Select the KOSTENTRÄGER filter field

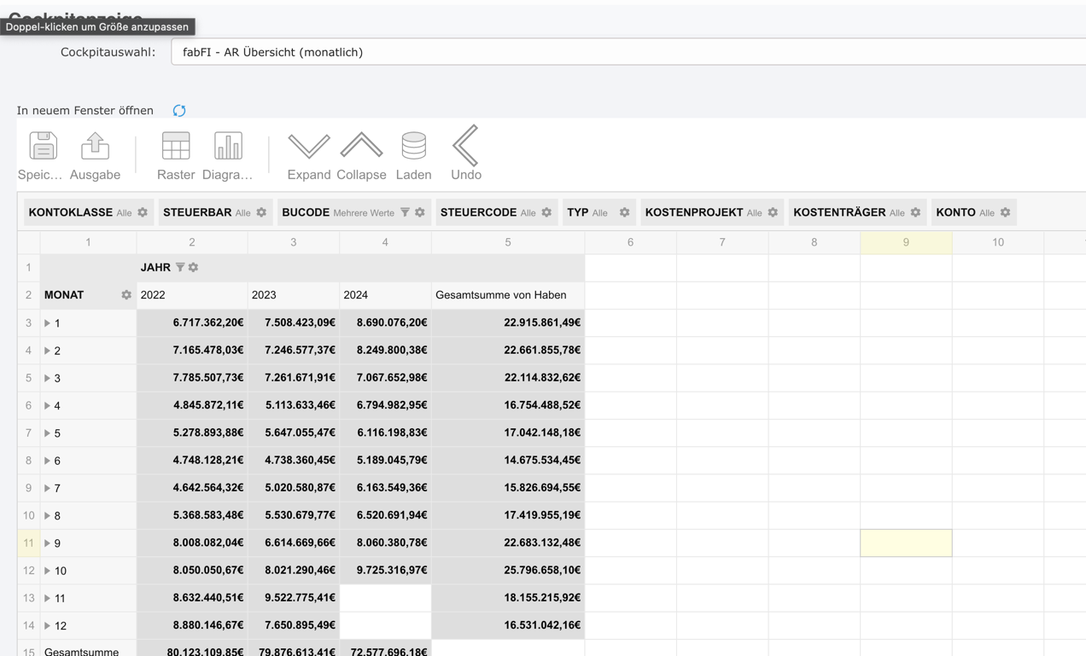tap(839, 212)
